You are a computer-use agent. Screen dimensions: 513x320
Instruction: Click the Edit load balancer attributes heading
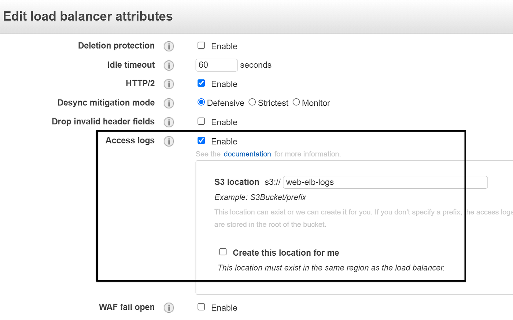pos(88,16)
